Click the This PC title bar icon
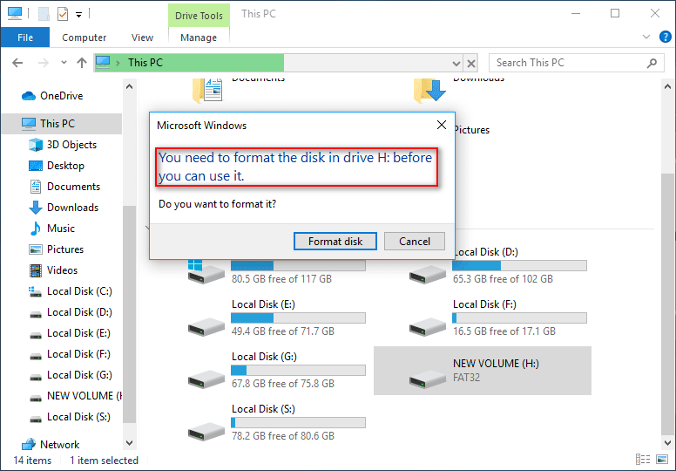Viewport: 676px width, 471px height. [x=15, y=14]
